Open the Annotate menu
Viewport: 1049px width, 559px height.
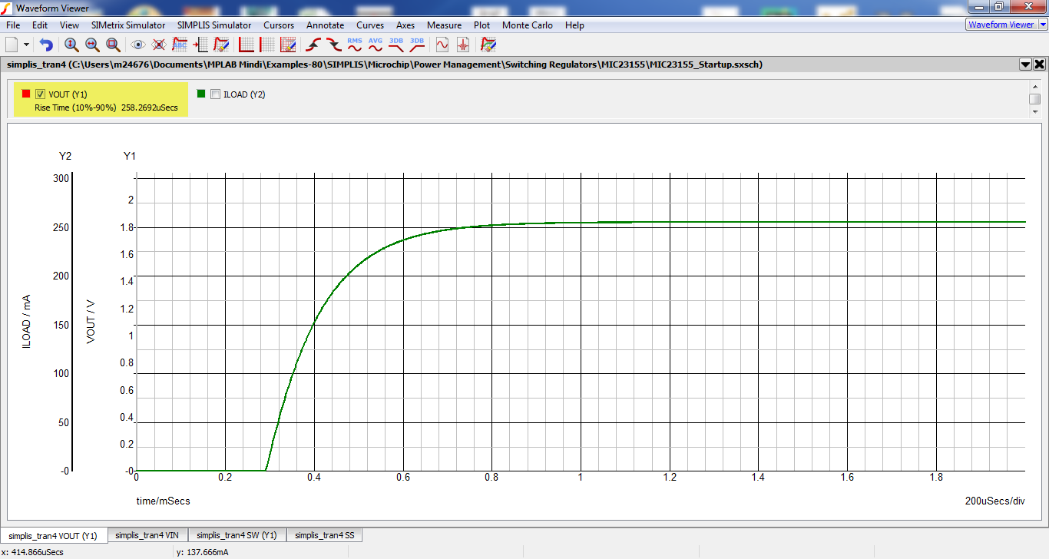pos(326,25)
